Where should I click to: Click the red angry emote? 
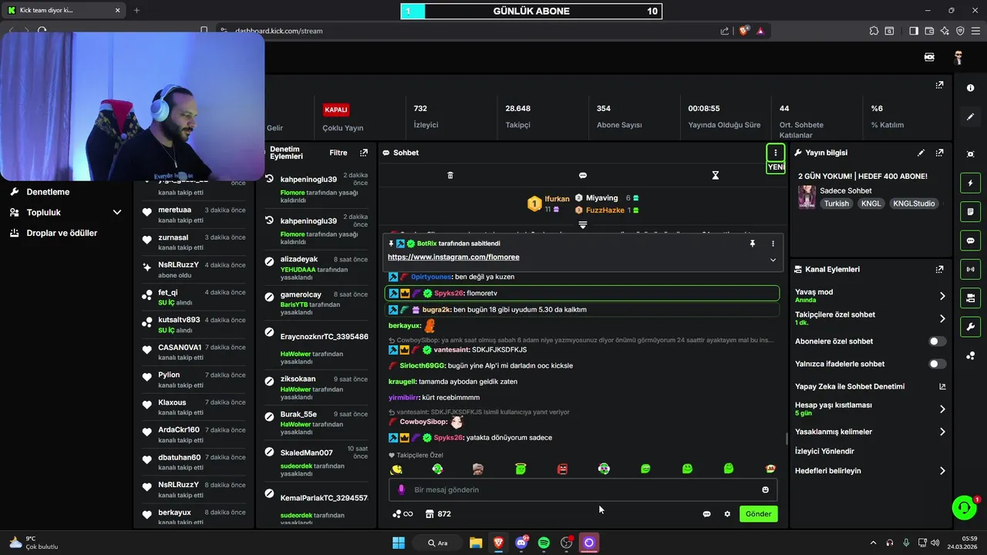[562, 469]
